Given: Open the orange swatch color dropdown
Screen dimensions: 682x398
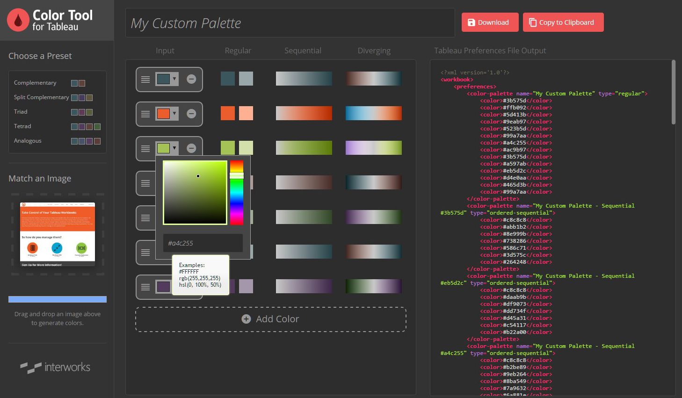Looking at the screenshot, I should tap(175, 114).
